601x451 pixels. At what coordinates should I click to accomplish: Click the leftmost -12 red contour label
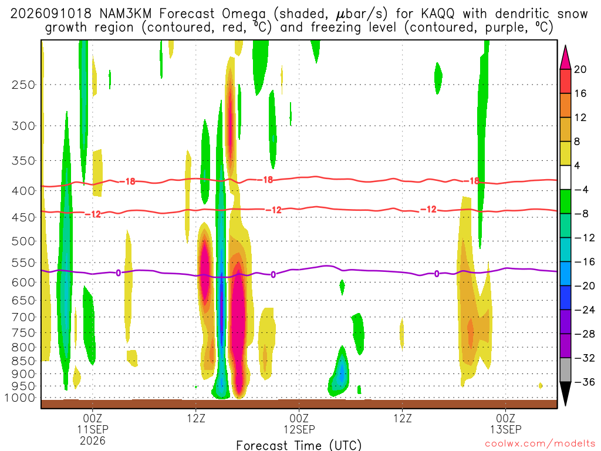[93, 214]
